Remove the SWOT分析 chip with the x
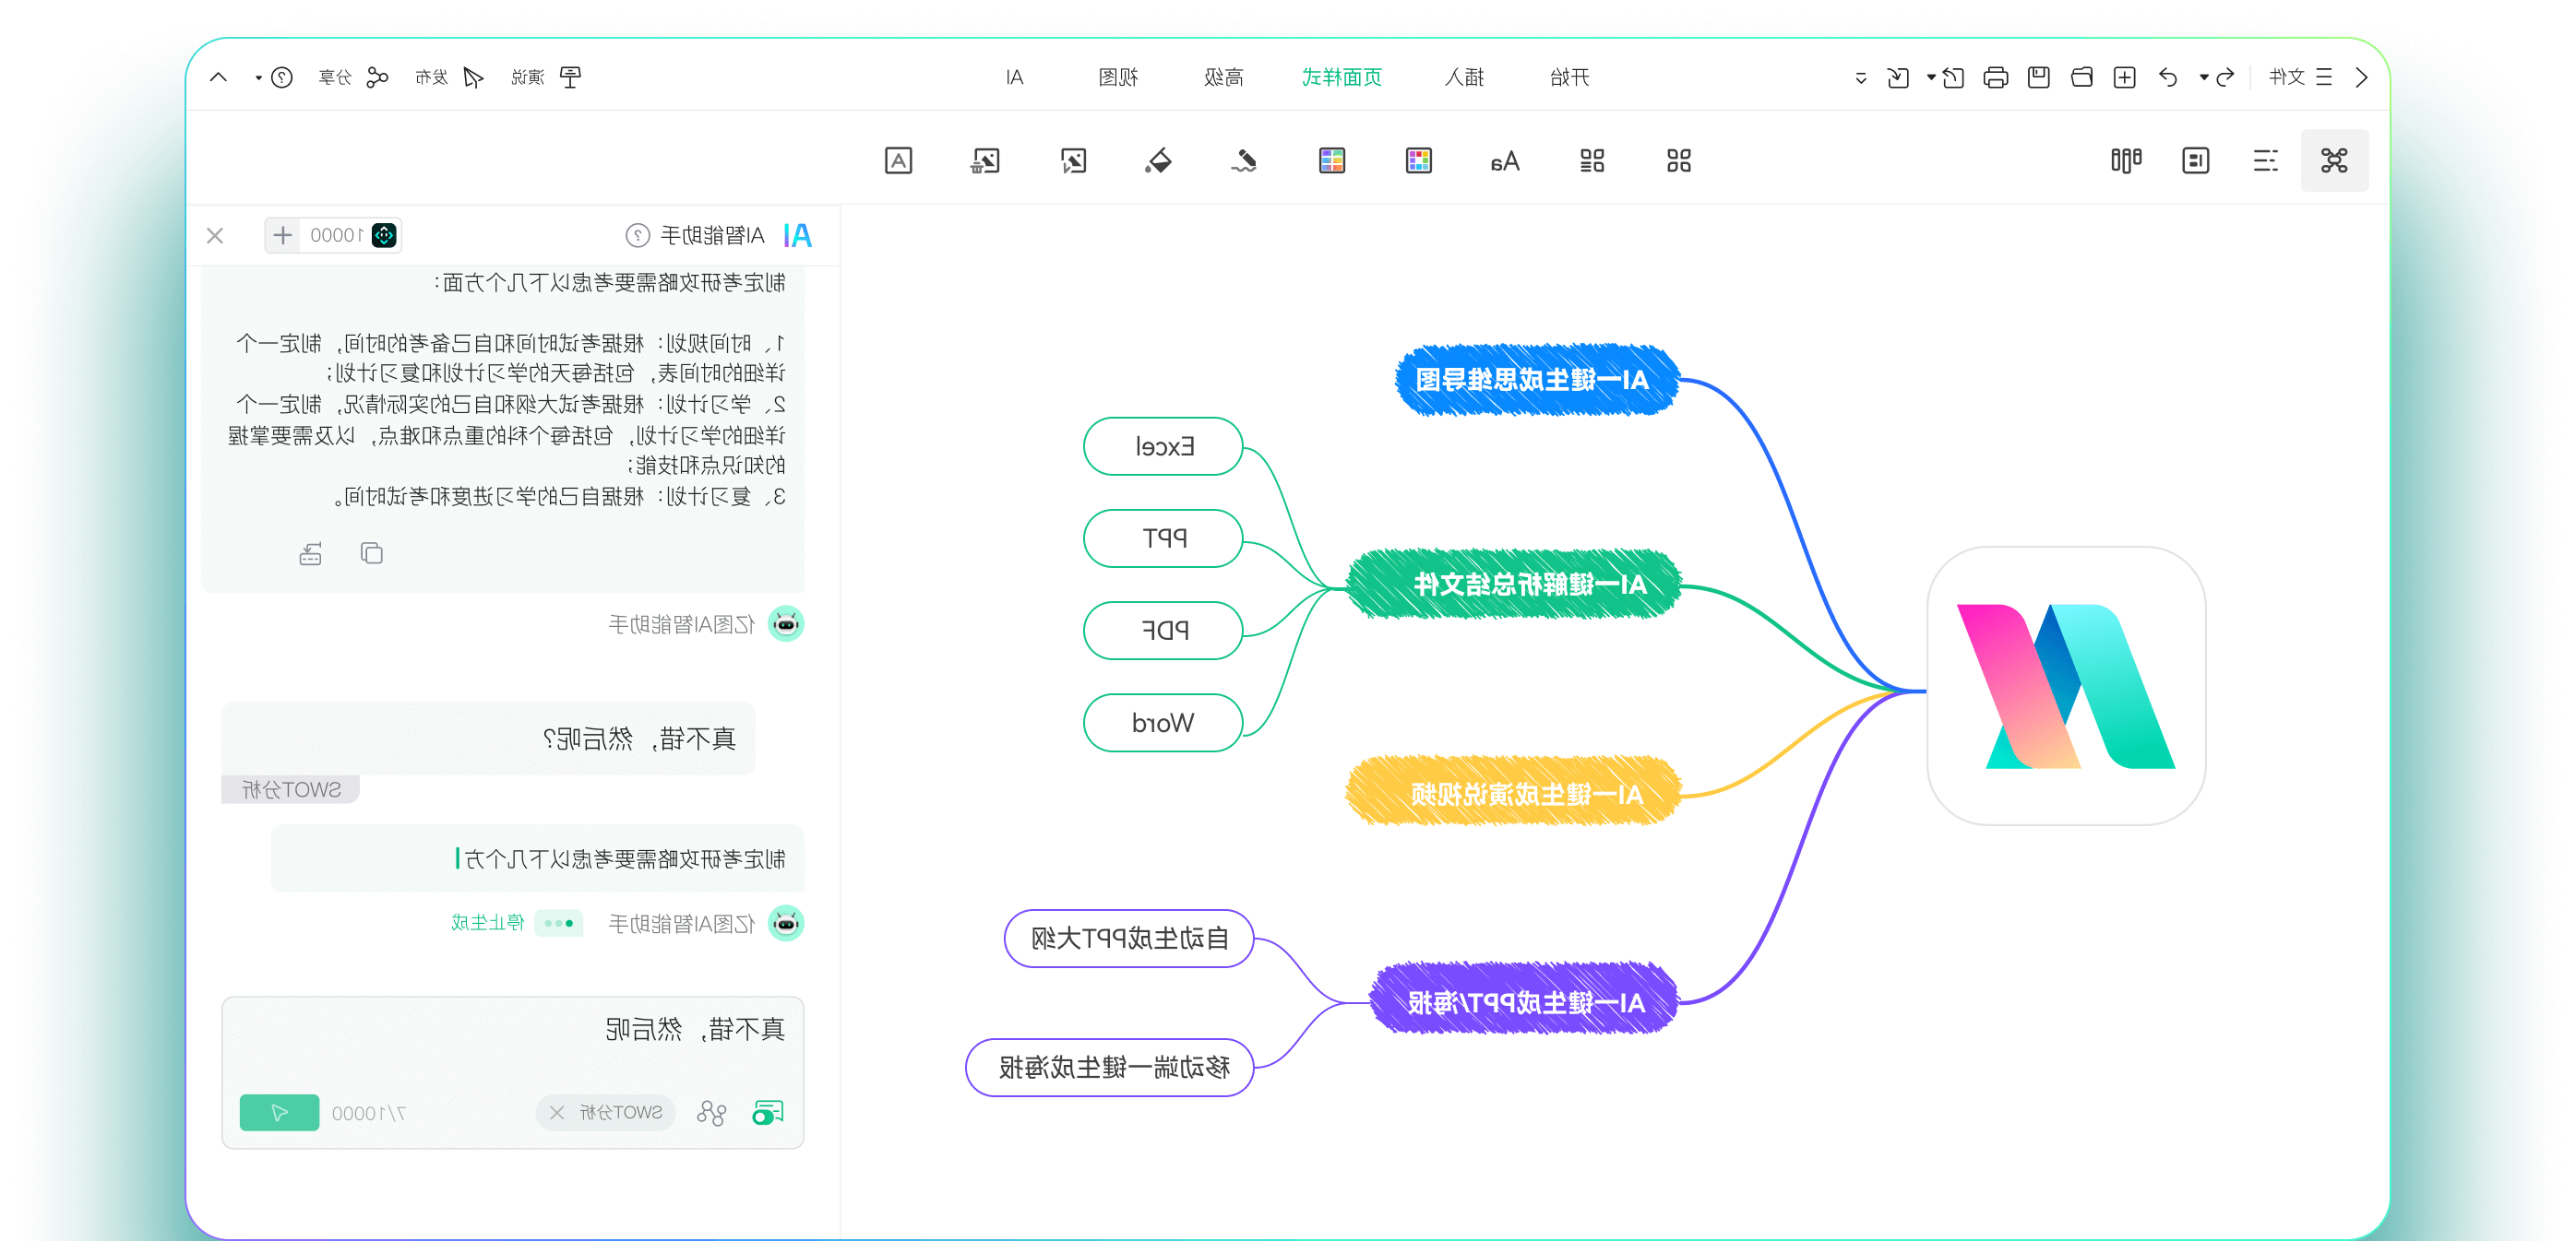 557,1112
